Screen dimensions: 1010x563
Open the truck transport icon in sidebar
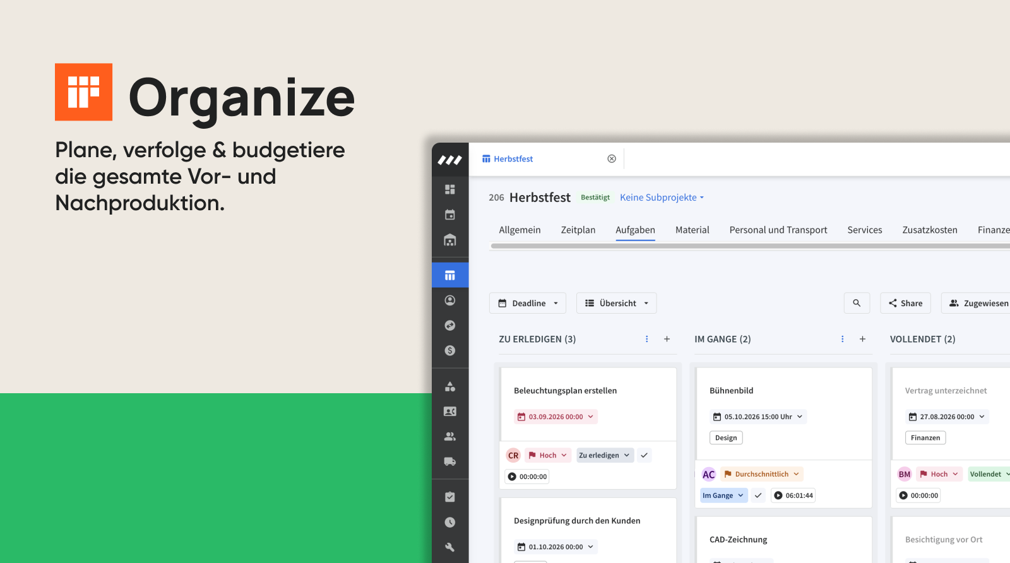point(450,461)
